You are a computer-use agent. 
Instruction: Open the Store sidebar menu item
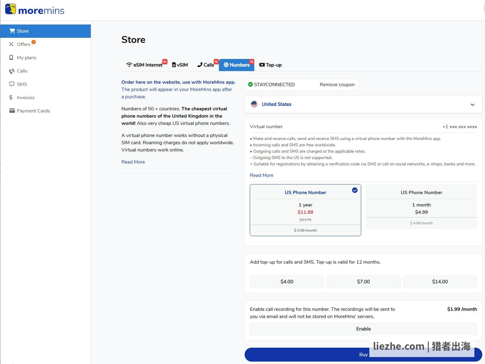(45, 31)
